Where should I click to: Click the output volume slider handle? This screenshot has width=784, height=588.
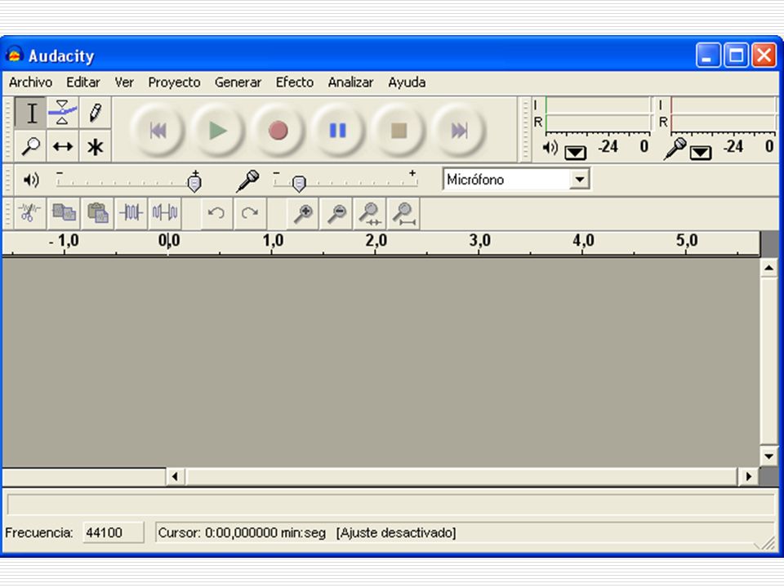point(194,181)
